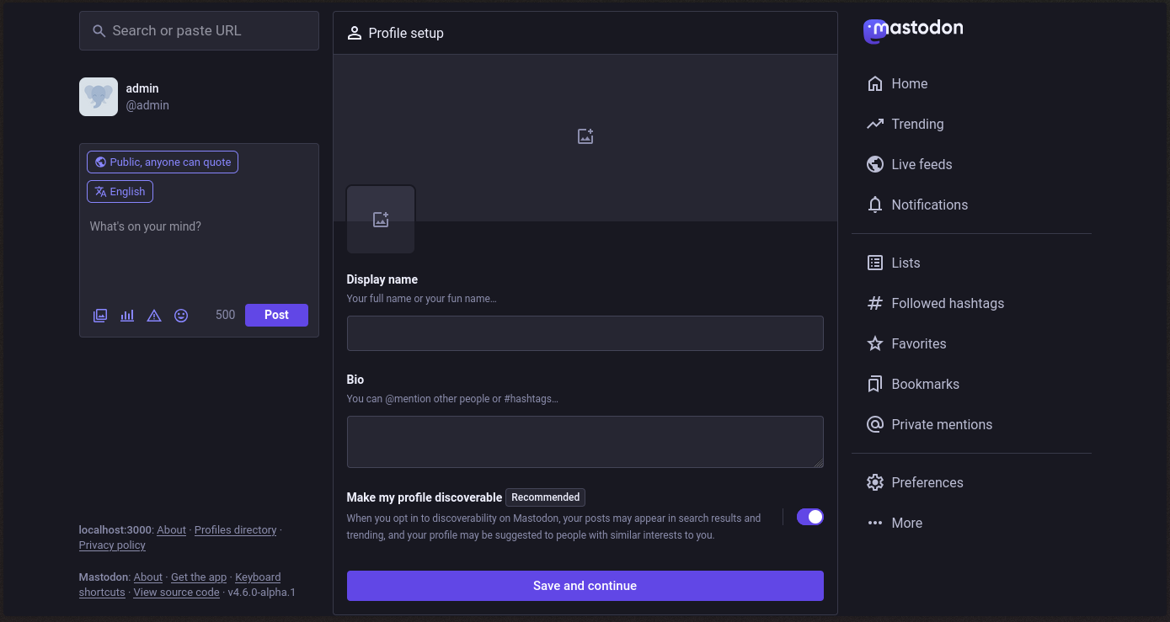Click the Save and continue button
The width and height of the screenshot is (1170, 622).
point(585,586)
